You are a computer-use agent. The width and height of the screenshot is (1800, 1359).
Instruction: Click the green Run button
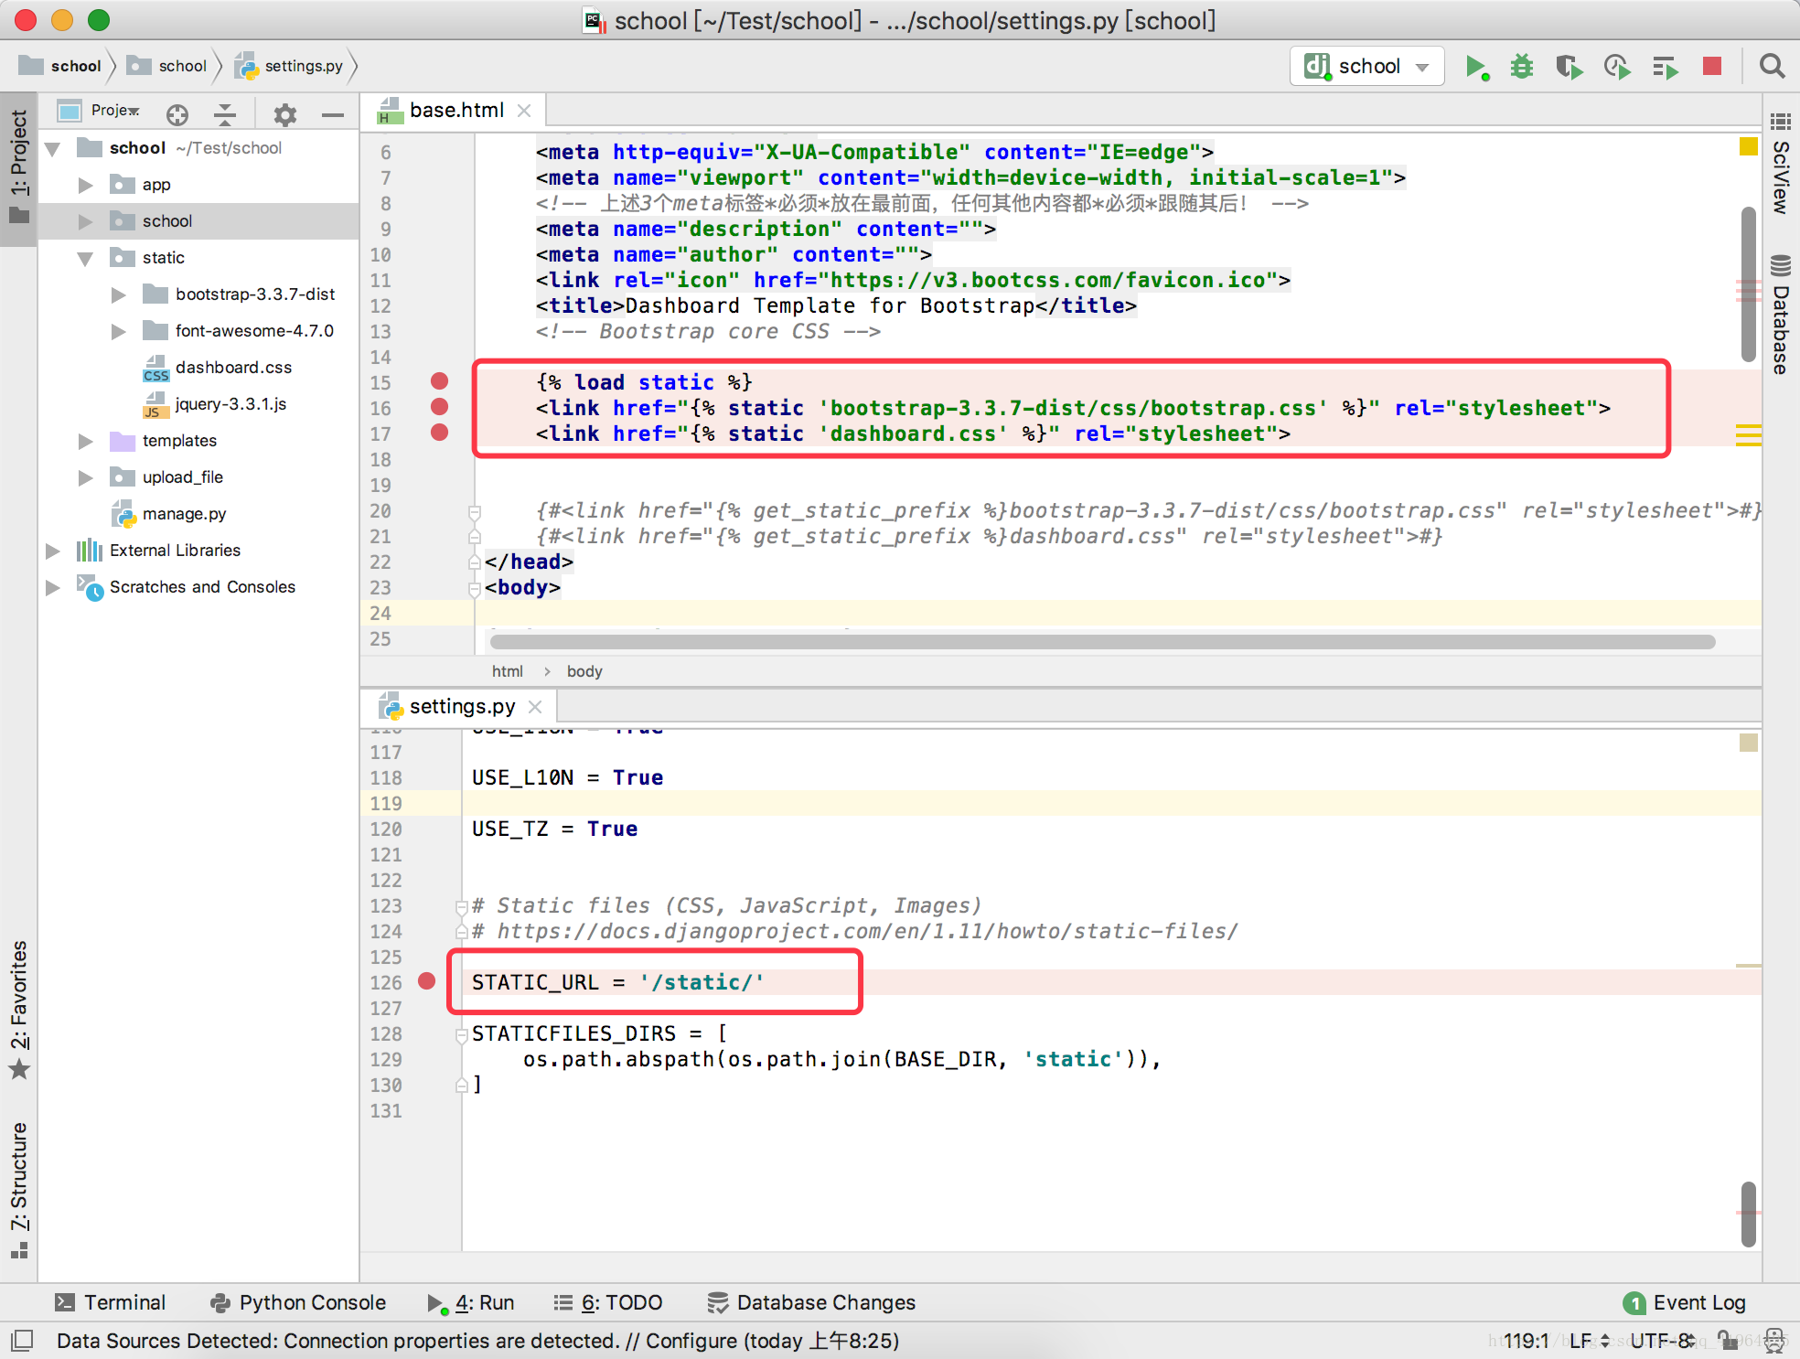coord(1474,66)
